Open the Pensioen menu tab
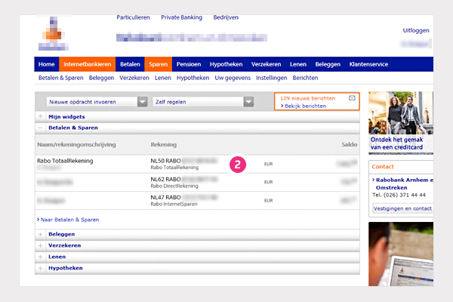 [x=189, y=64]
